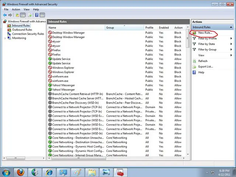
Task: Collapse the Inbound Rules actions section
Action: tap(231, 27)
